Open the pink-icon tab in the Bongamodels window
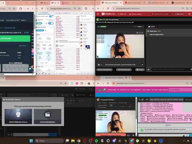 [66, 3]
